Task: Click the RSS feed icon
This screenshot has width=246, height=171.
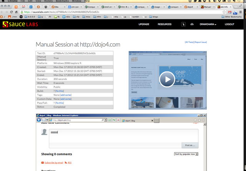Action: tap(66, 163)
